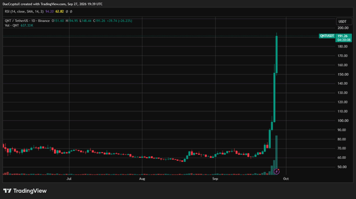Select the QNT / TetherUS · 1D · Binance title
The height and width of the screenshot is (199, 356).
click(x=27, y=20)
